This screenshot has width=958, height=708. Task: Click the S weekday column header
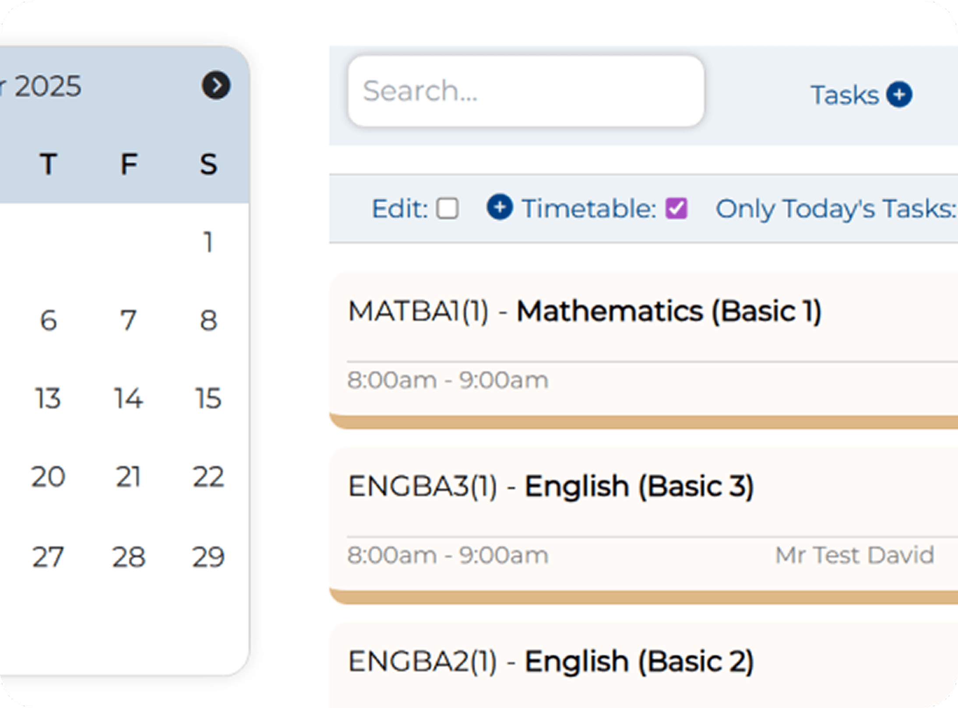(208, 164)
